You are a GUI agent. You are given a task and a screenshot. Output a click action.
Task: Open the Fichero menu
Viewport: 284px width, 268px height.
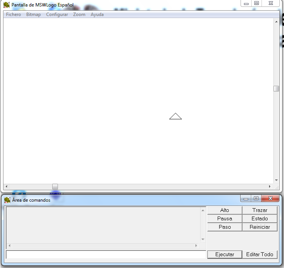(x=13, y=14)
